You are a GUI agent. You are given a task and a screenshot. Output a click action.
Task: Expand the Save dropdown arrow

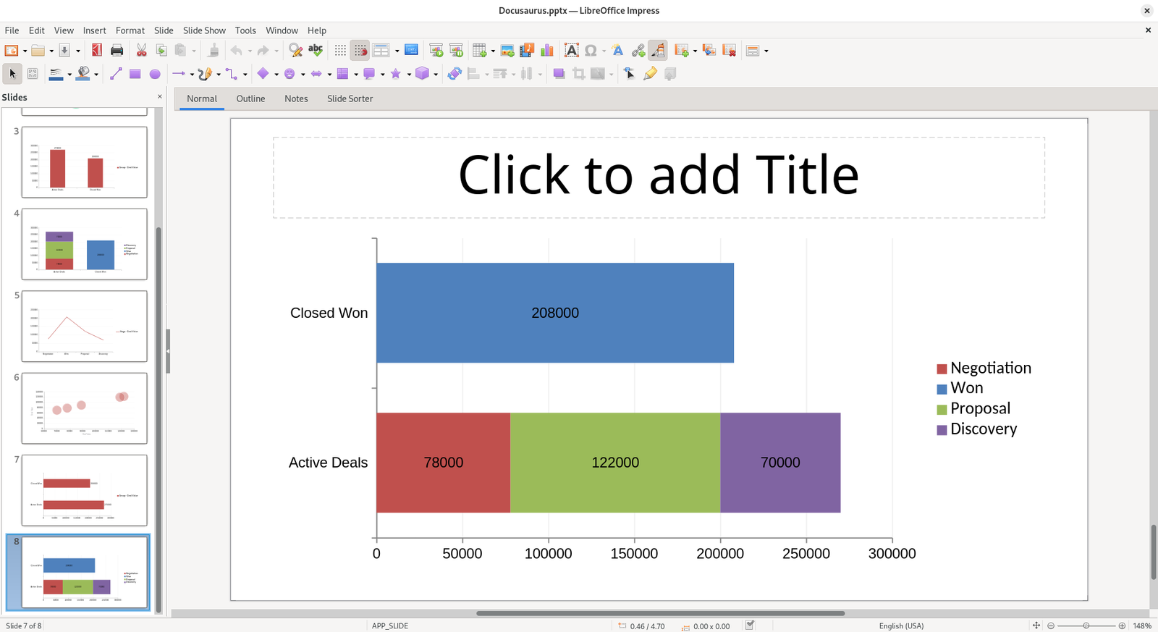pyautogui.click(x=77, y=51)
